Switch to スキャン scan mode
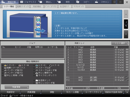The width and height of the screenshot is (130, 97). pos(102,2)
